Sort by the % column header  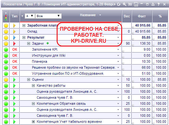(x=160, y=16)
